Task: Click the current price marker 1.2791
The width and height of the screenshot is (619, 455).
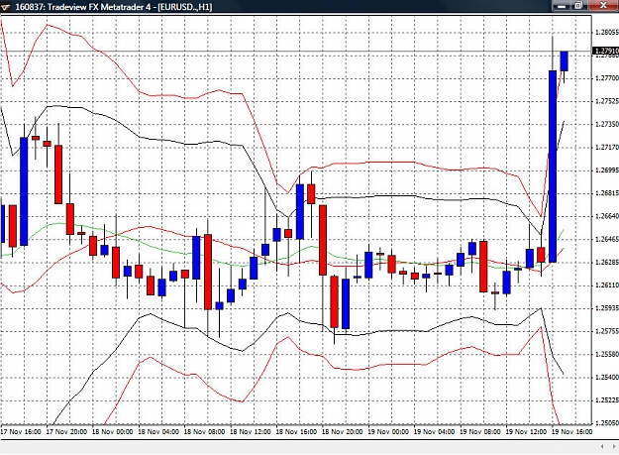Action: [606, 51]
